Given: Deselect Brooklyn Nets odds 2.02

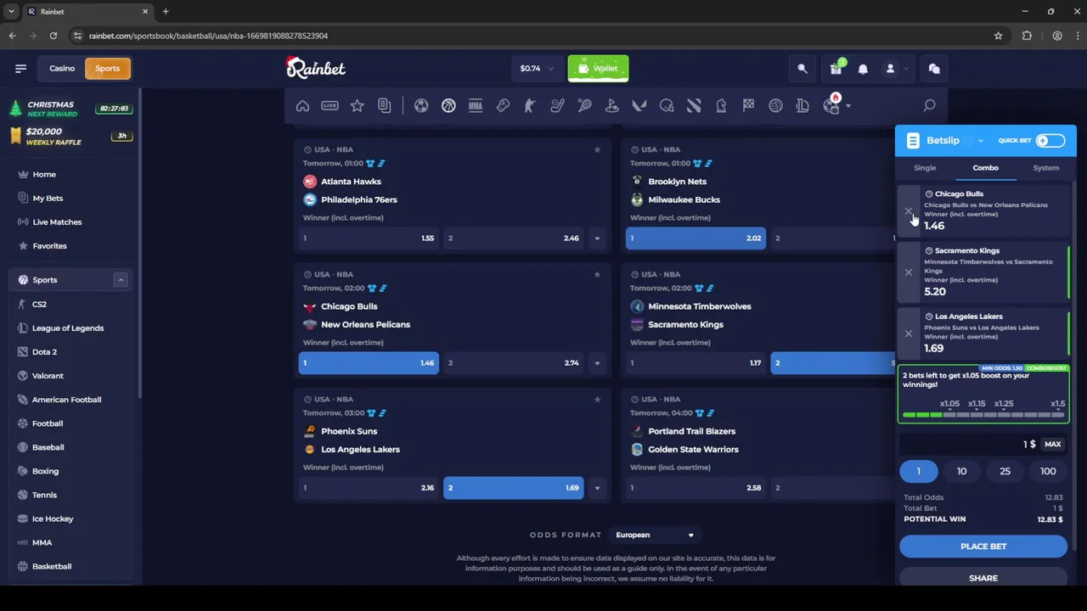Looking at the screenshot, I should [x=696, y=238].
